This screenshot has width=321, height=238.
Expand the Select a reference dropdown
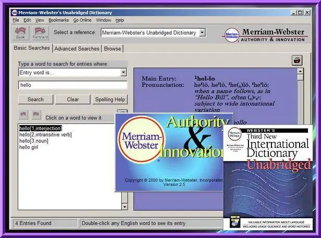coord(202,32)
